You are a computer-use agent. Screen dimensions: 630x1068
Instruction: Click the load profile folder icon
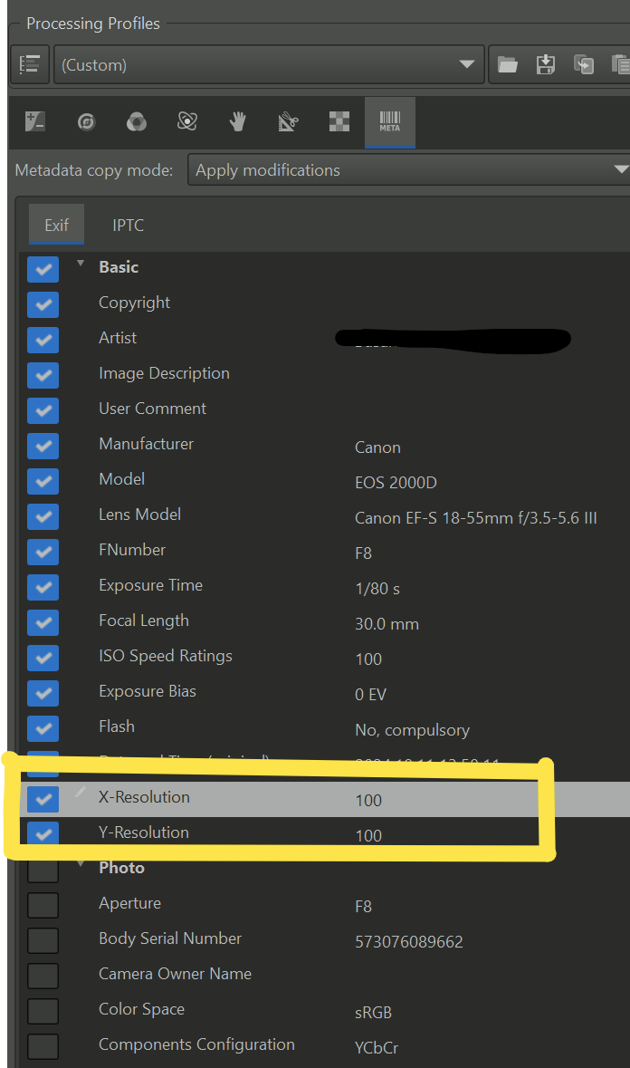pos(508,64)
